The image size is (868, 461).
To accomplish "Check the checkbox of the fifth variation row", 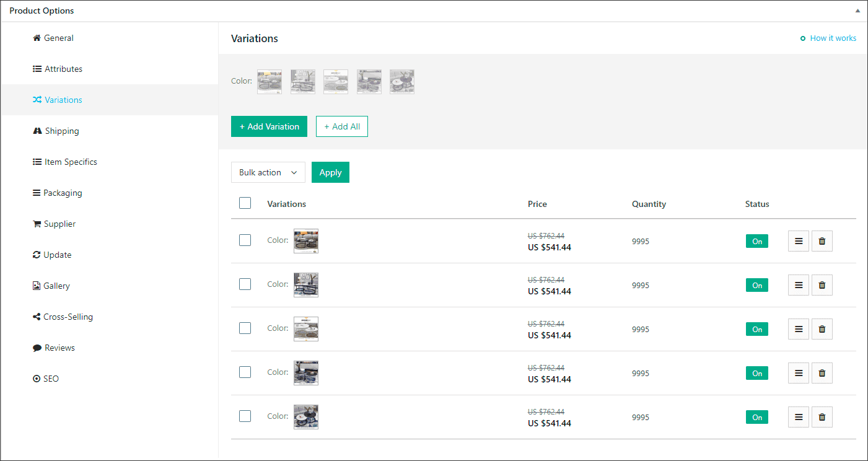I will pyautogui.click(x=245, y=416).
